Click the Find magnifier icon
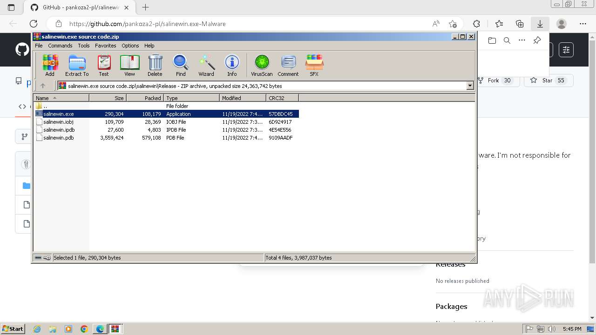596x335 pixels. point(181,65)
